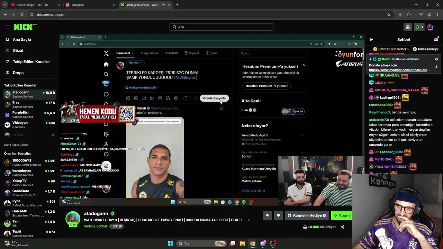Open the 10000DAYS recommended channel

[29, 163]
